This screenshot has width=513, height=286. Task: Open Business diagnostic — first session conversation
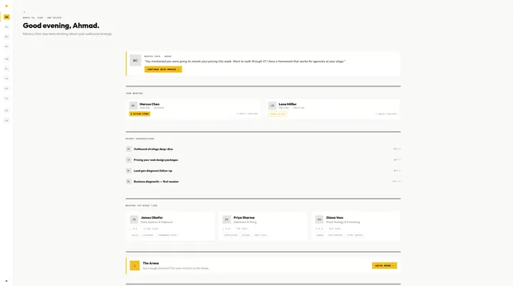pyautogui.click(x=263, y=182)
